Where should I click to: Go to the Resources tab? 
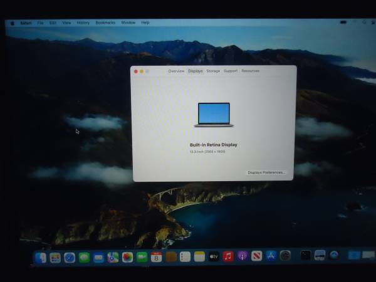point(250,71)
